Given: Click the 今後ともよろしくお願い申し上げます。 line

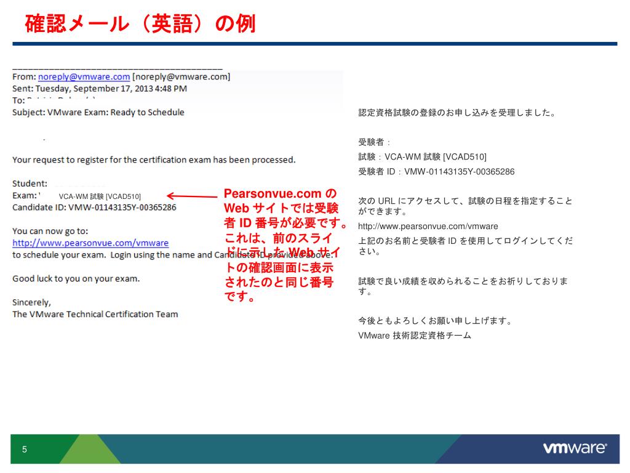Looking at the screenshot, I should [436, 320].
